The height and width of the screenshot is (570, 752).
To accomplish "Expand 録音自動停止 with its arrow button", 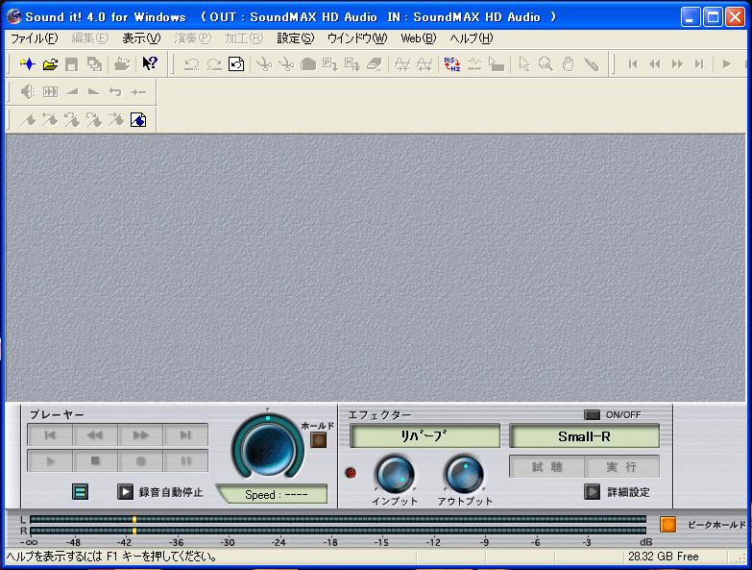I will pyautogui.click(x=125, y=492).
